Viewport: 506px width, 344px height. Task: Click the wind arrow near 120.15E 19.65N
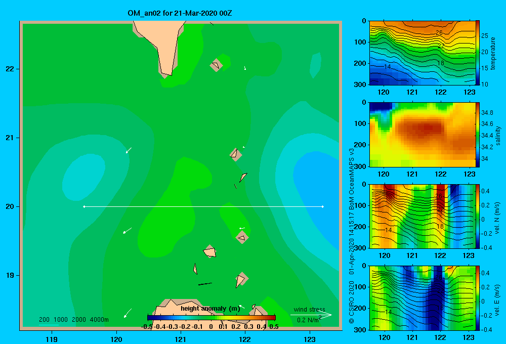coord(127,230)
